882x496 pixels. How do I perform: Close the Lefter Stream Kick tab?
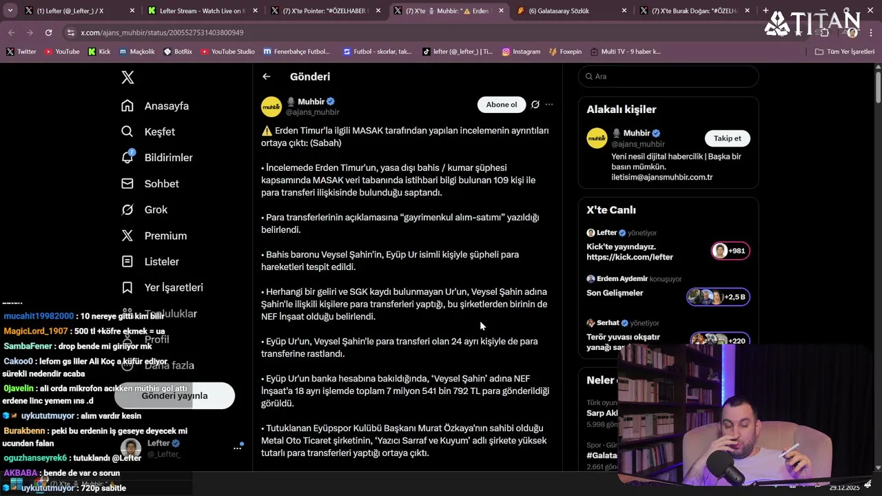pos(255,11)
